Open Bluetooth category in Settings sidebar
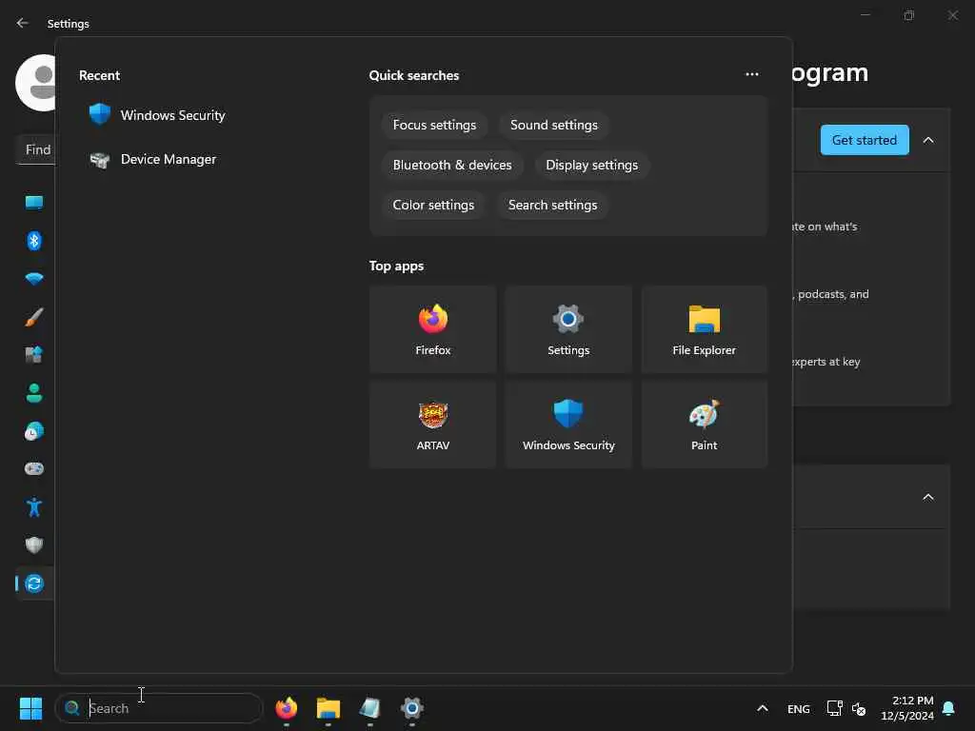The height and width of the screenshot is (731, 975). pos(34,241)
